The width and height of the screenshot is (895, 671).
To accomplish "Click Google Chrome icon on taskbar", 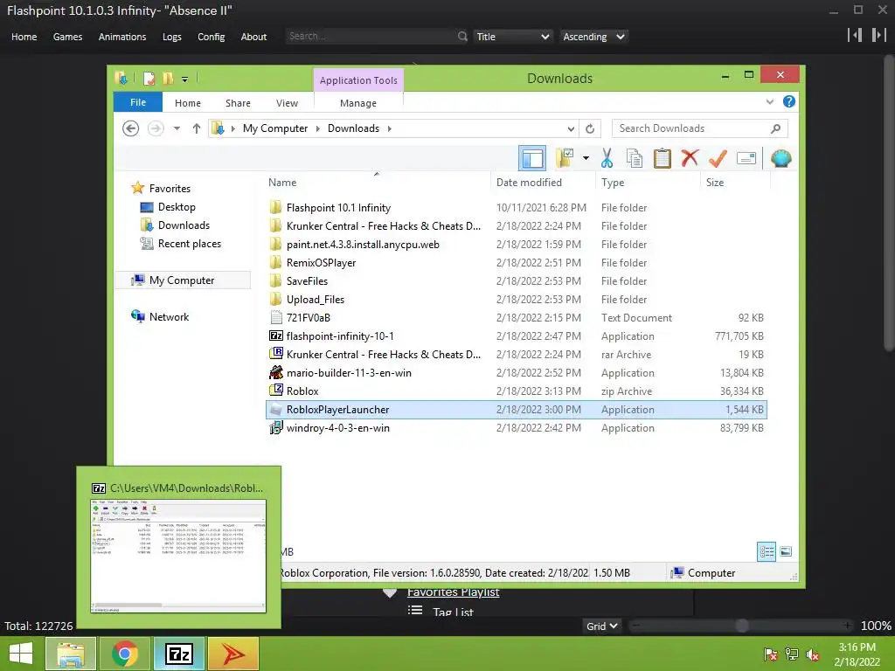I will tap(124, 654).
